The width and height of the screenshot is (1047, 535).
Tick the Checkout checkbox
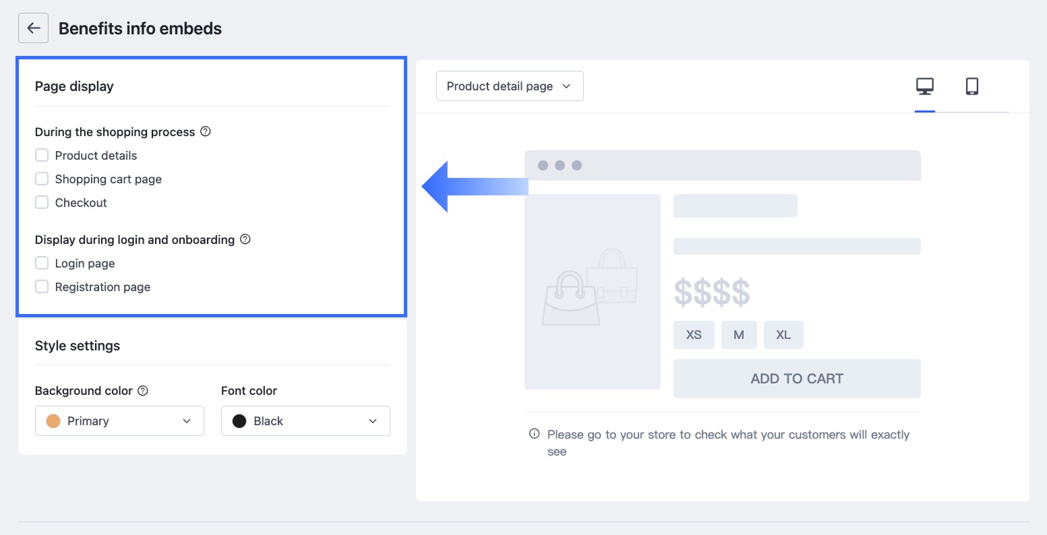click(42, 203)
